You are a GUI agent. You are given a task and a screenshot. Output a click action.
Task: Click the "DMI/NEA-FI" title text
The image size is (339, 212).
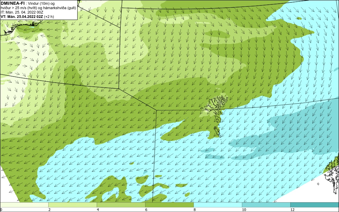[13, 3]
